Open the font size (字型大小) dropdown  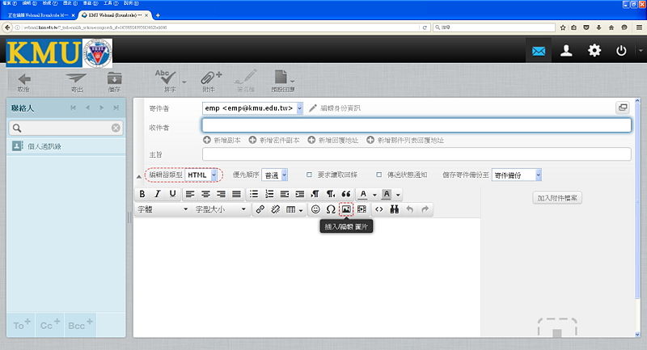tap(220, 209)
